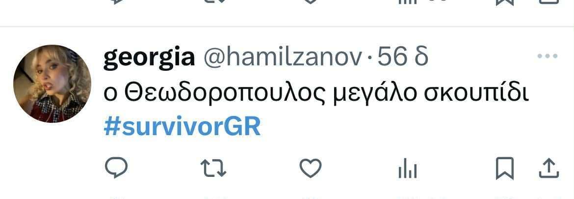The height and width of the screenshot is (199, 574).
Task: Bookmark icon of the tweet above
Action: click(505, 2)
